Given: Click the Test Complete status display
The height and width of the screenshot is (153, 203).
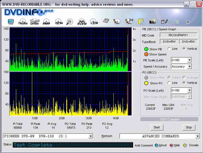Looking at the screenshot, I should coord(73,145).
